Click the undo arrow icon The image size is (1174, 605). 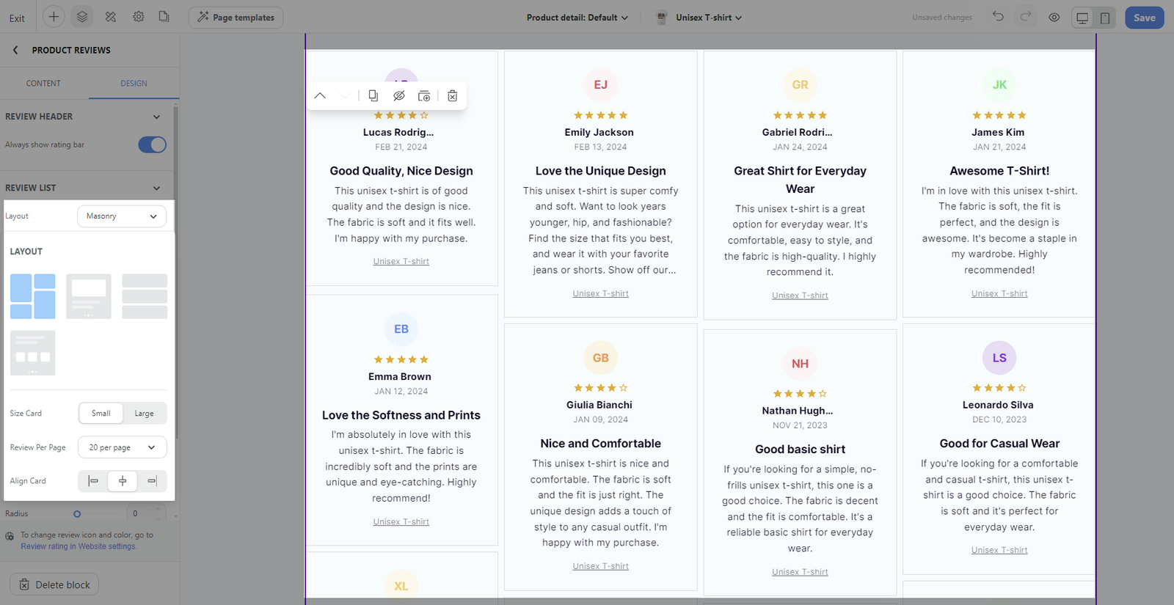click(x=998, y=17)
